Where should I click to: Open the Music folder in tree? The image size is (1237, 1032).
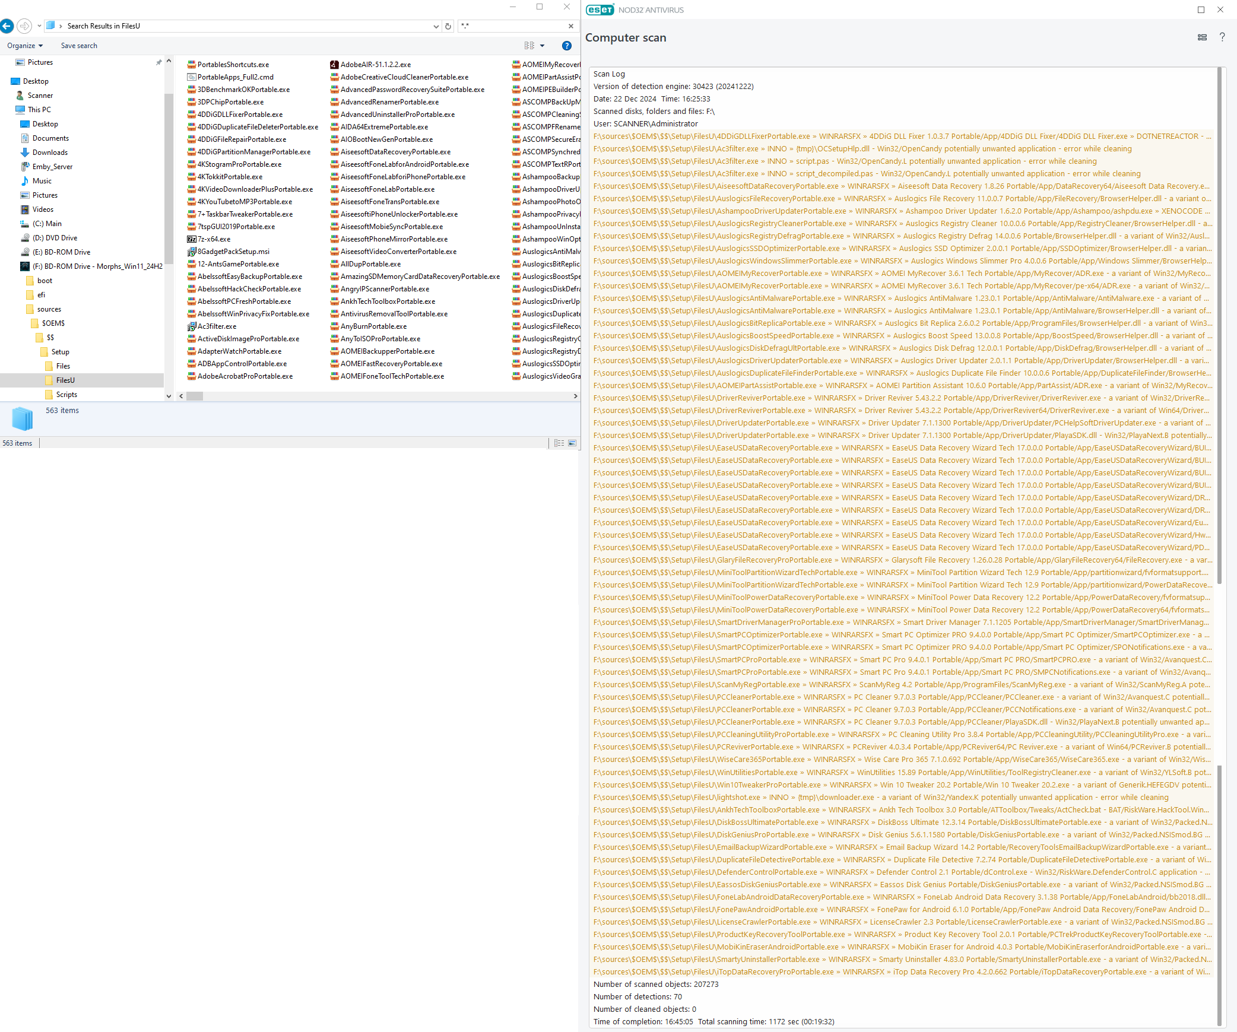(x=42, y=181)
